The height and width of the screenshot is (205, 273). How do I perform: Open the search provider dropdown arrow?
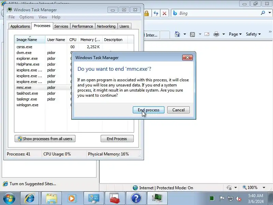[270, 13]
